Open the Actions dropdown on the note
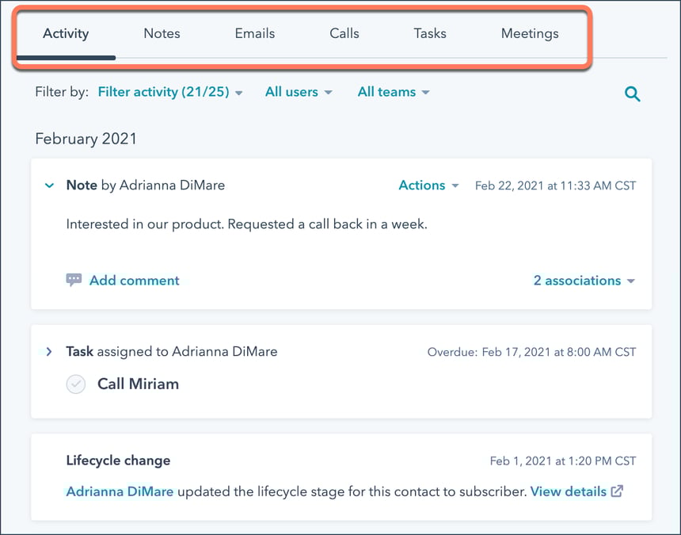This screenshot has width=681, height=535. tap(428, 185)
